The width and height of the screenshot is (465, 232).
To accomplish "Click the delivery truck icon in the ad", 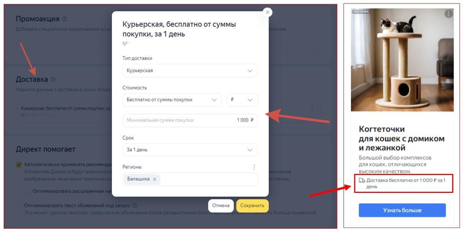I will (x=362, y=180).
